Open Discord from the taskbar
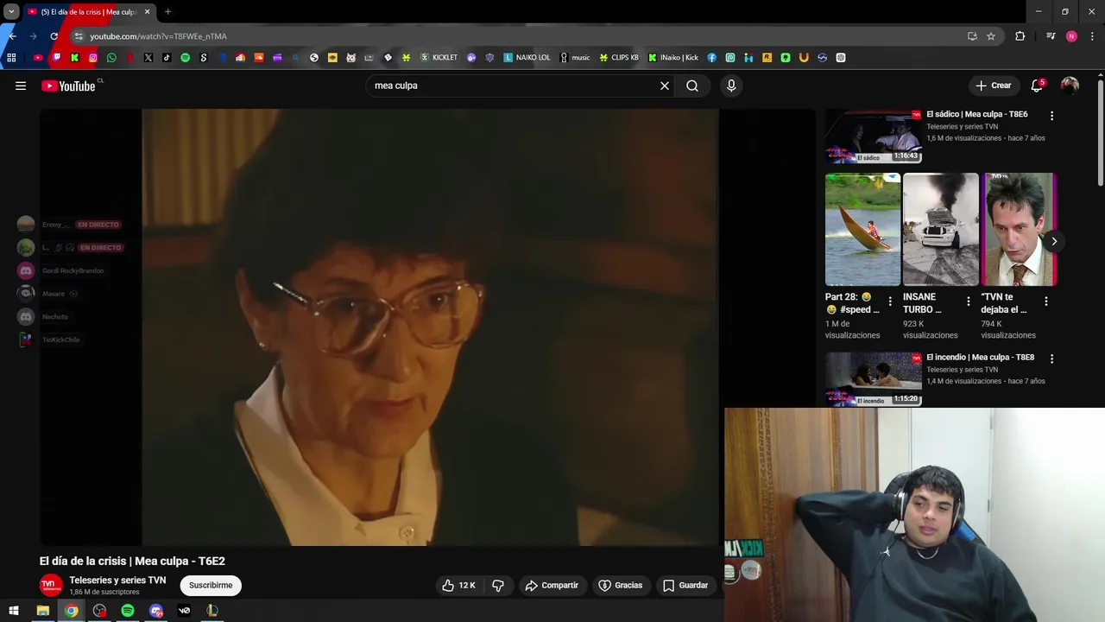The height and width of the screenshot is (622, 1105). (x=156, y=611)
